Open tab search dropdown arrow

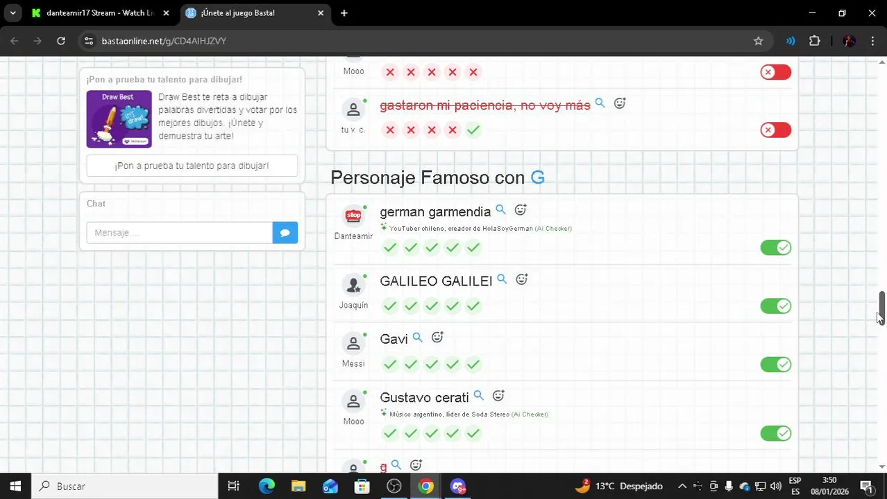tap(12, 12)
